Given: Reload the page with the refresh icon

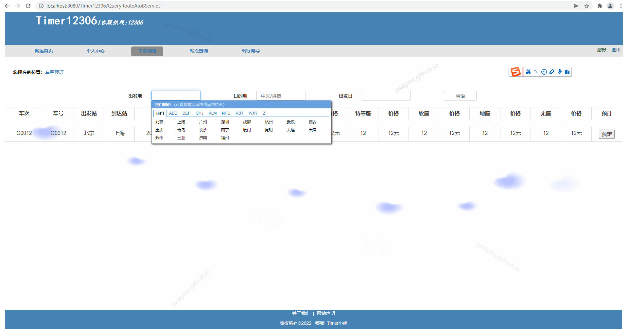Looking at the screenshot, I should (x=28, y=6).
